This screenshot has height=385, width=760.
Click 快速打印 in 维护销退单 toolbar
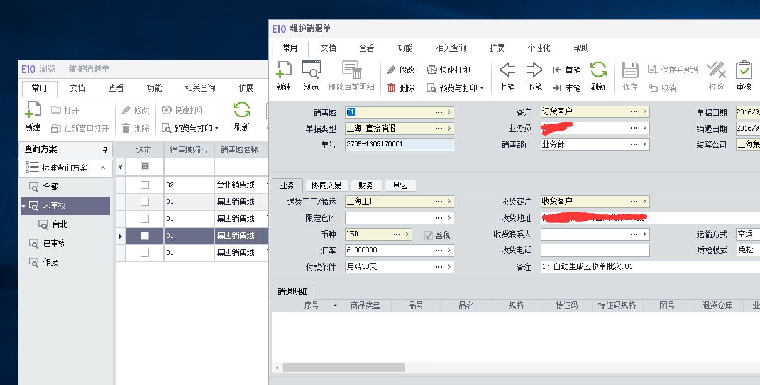coord(448,70)
